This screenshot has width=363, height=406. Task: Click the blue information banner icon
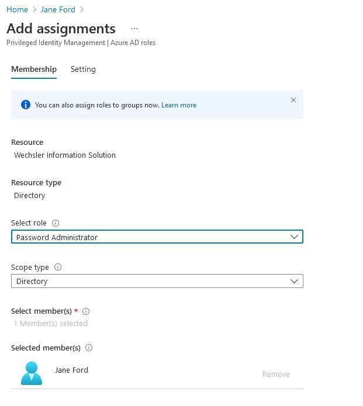[x=25, y=105]
